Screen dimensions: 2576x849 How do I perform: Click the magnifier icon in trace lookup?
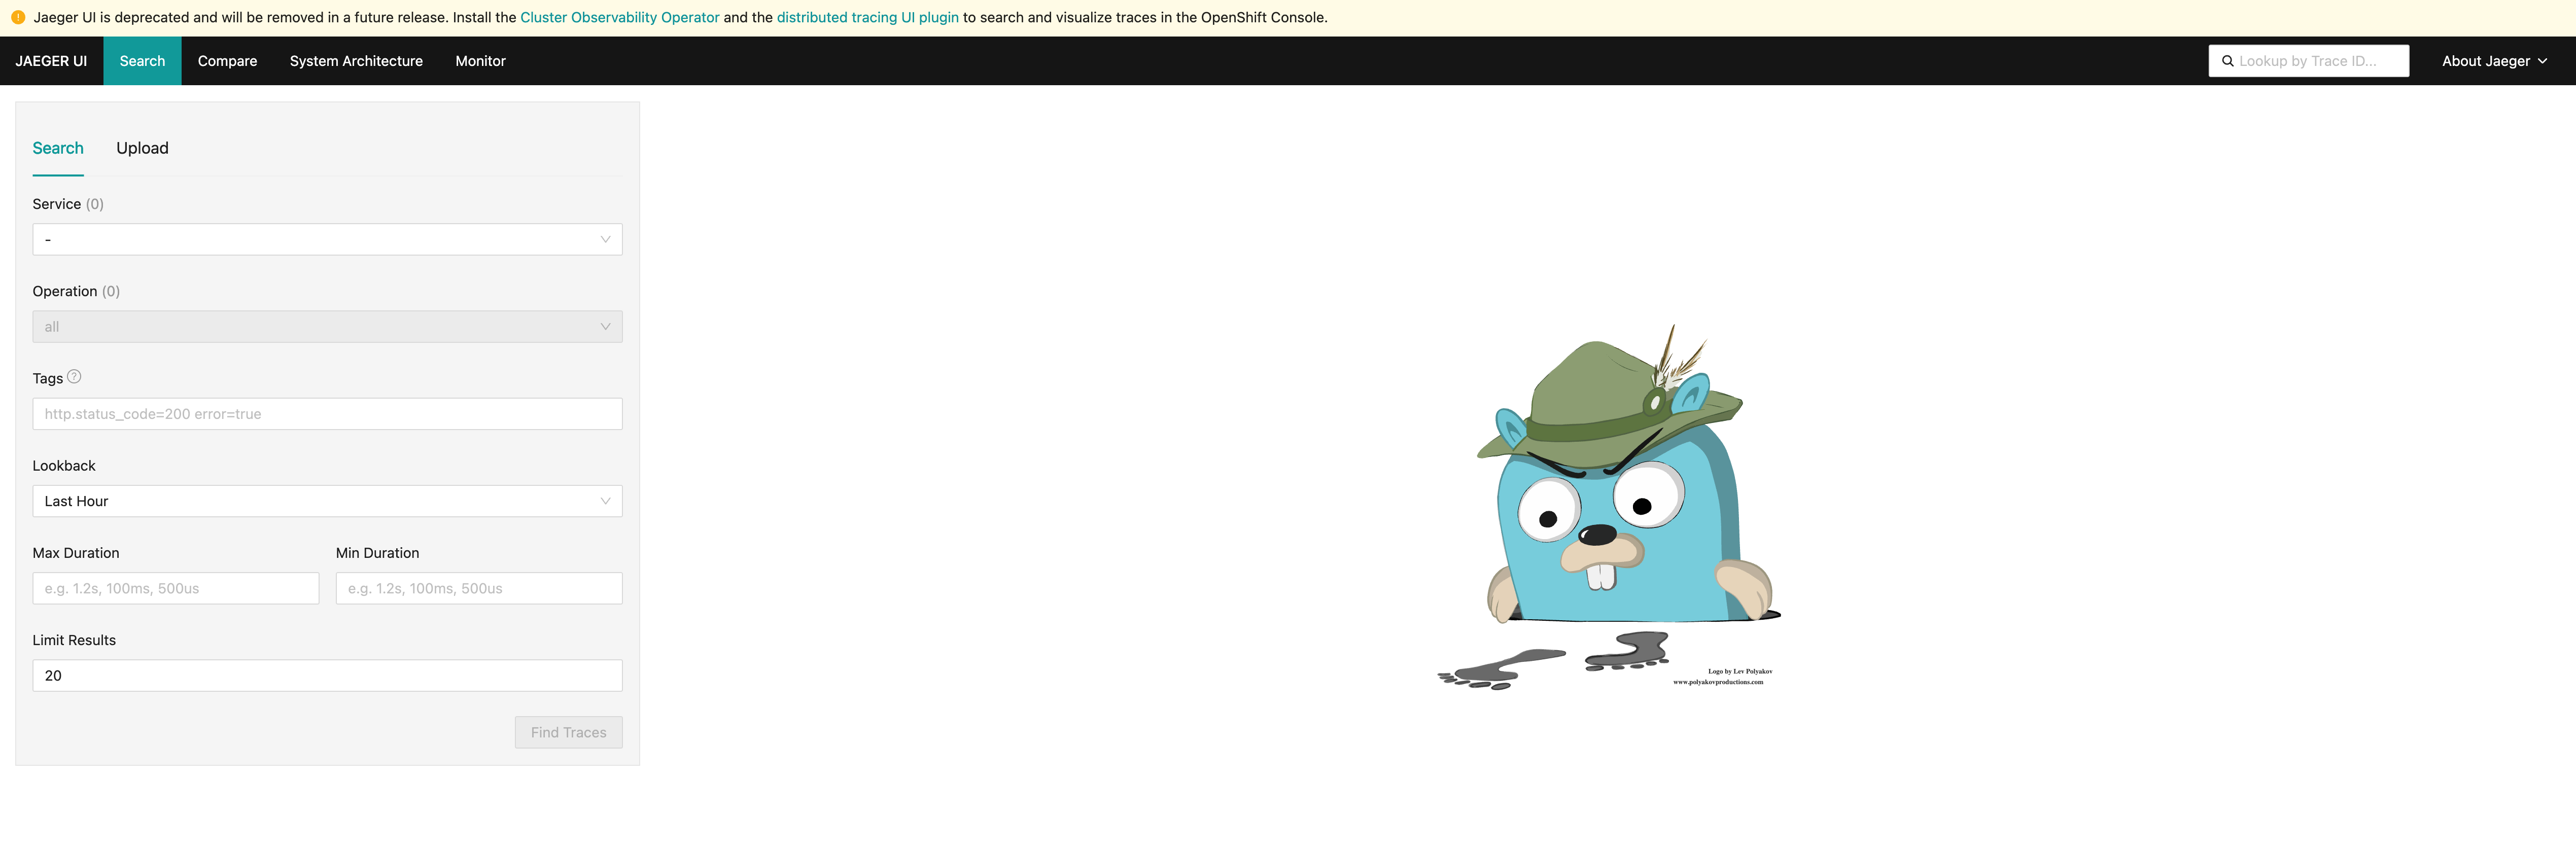(2227, 61)
